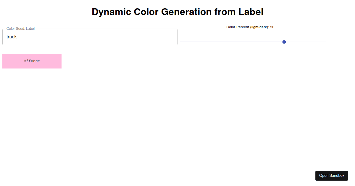Set slider to maximum by clicking track end
Image resolution: width=355 pixels, height=186 pixels.
[325, 42]
